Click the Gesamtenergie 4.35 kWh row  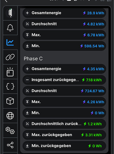[x=64, y=69]
